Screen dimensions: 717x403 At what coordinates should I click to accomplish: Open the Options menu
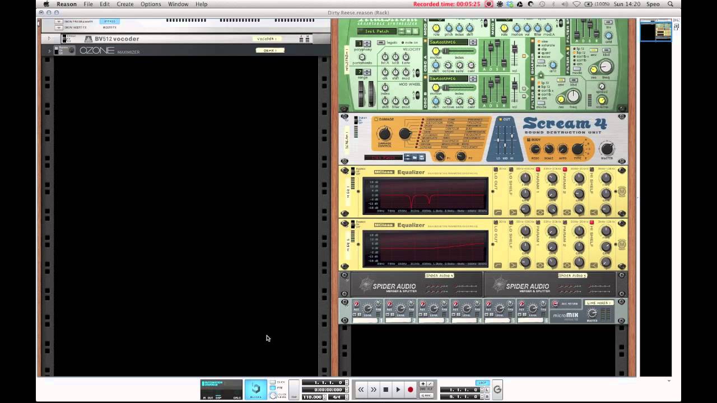pos(151,4)
